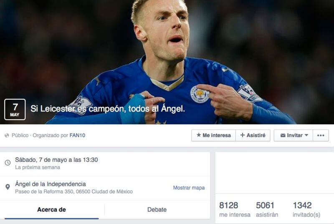View the 8128 me interesa list
The width and height of the screenshot is (334, 224).
(x=235, y=209)
